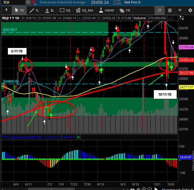The height and width of the screenshot is (190, 194).
Task: Switch to chart grid layout
Action: [x=170, y=11]
